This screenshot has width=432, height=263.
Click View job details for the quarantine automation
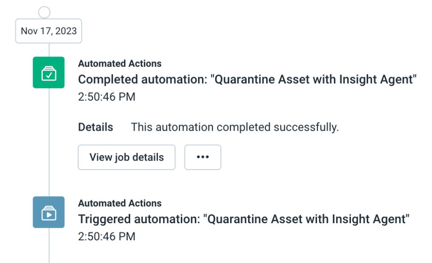(126, 157)
